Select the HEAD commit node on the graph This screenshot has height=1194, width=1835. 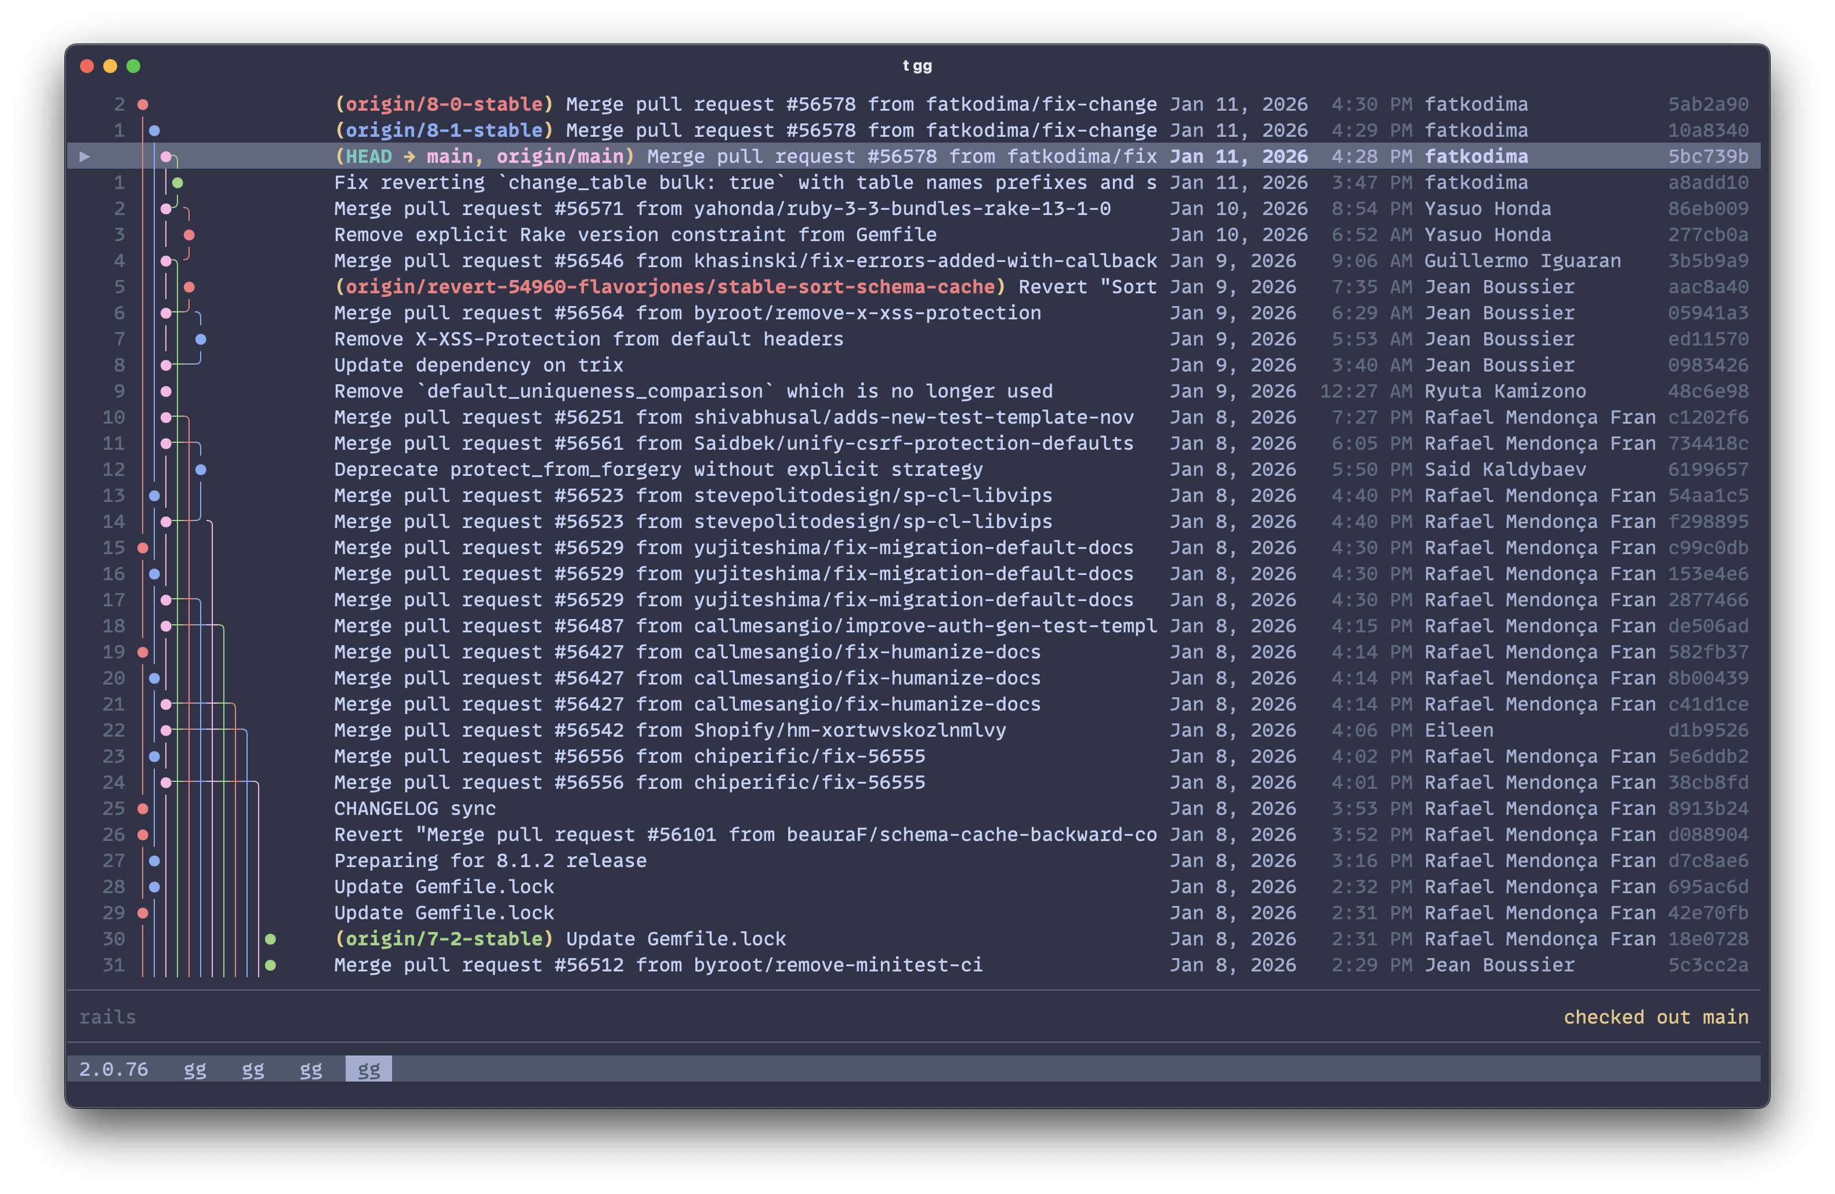point(167,156)
